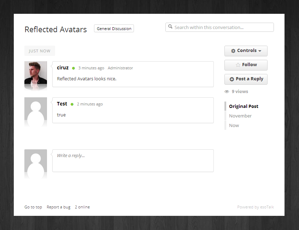Click the star icon on Follow button
This screenshot has height=230, width=299.
(238, 65)
